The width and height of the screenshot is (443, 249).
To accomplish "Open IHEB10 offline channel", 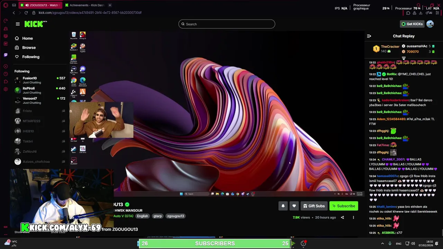I will point(40,131).
